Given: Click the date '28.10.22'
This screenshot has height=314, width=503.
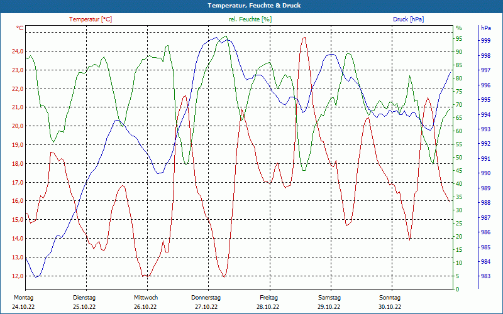Looking at the screenshot, I should tap(268, 307).
